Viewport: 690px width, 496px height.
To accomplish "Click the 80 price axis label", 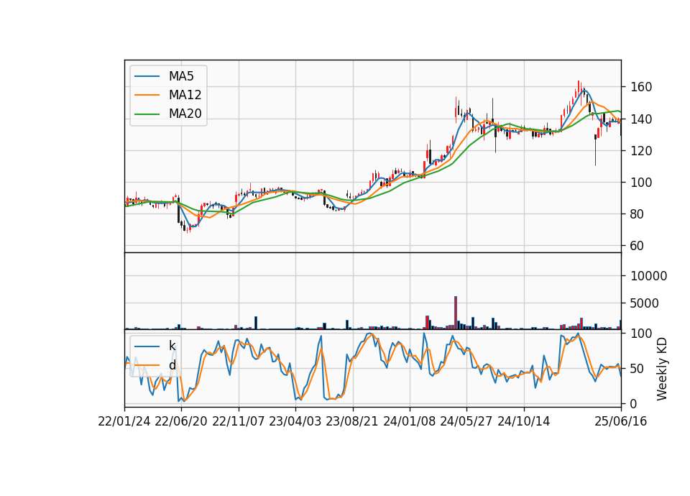I will click(638, 214).
